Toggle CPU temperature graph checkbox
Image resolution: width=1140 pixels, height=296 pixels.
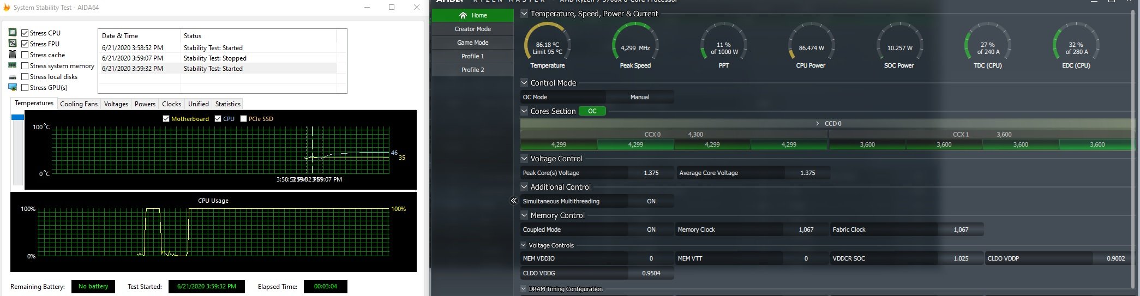coord(218,118)
